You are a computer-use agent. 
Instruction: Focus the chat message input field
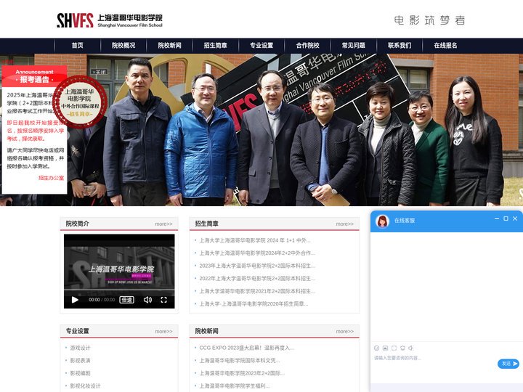click(x=434, y=364)
